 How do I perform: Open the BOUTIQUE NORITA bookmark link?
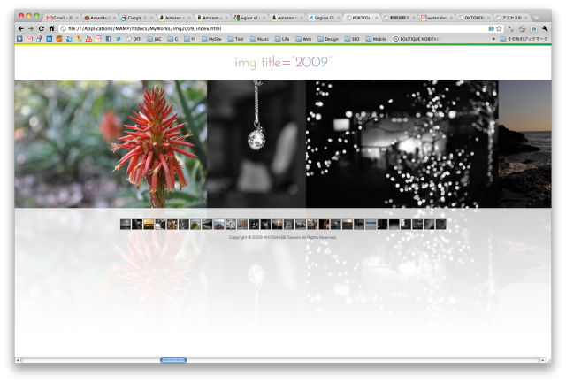[x=417, y=39]
